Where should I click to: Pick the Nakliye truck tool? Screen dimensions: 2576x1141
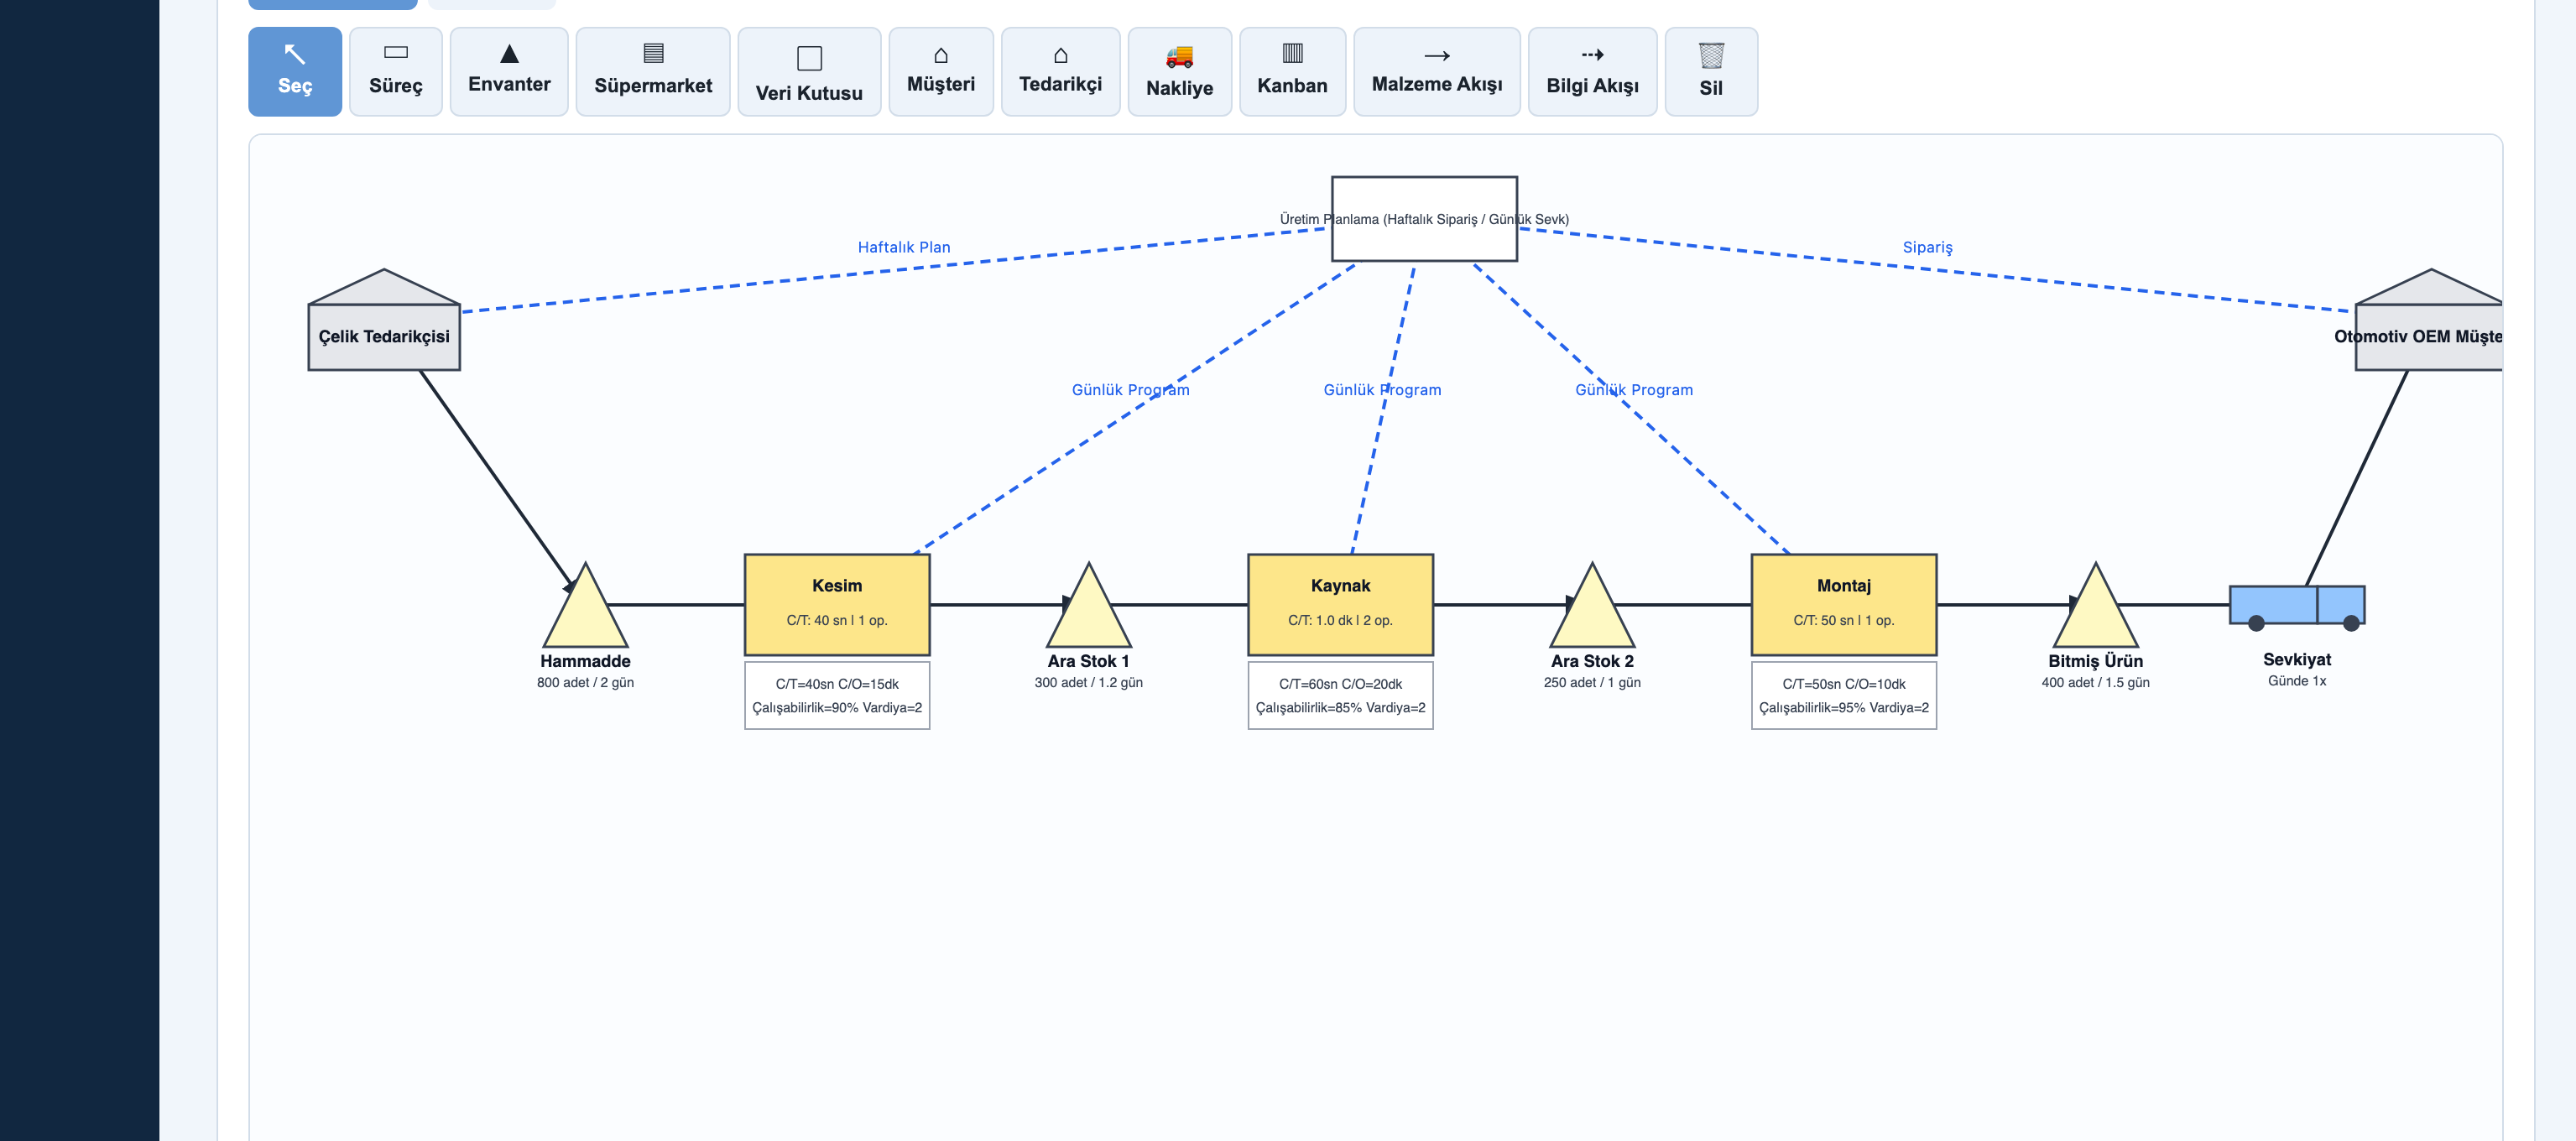(x=1180, y=71)
